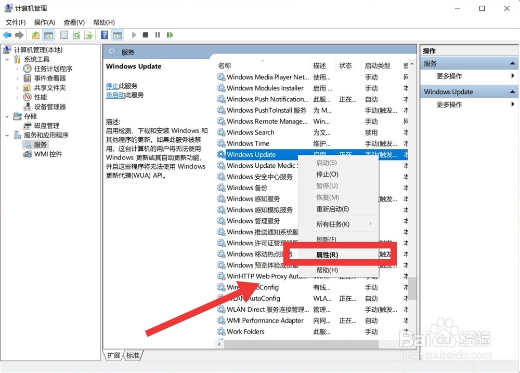Expand the 共享文件夹 node chevron

(17, 88)
